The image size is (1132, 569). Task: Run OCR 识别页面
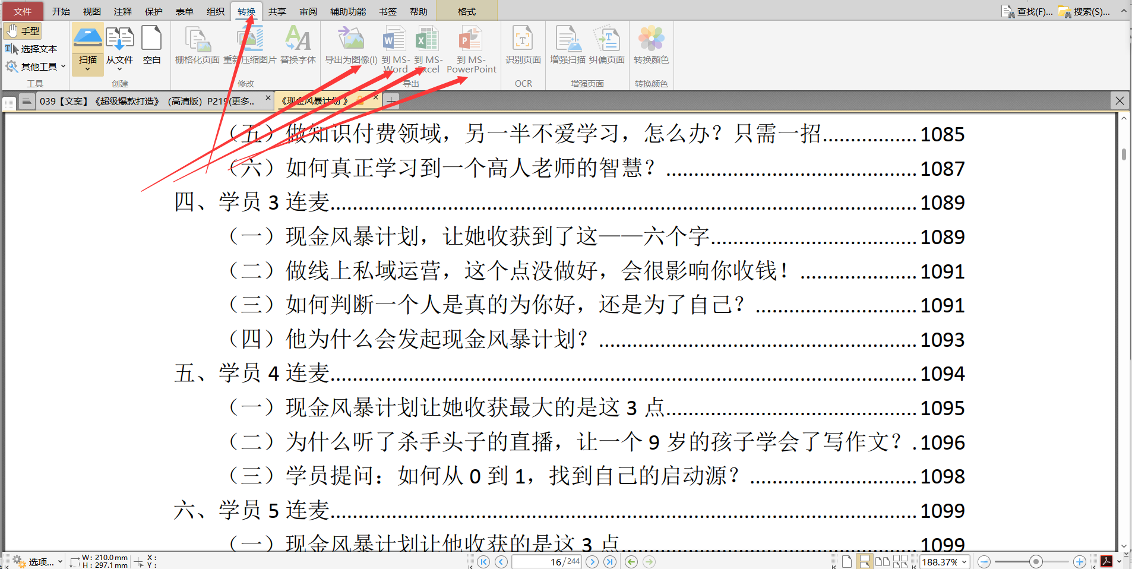coord(523,46)
